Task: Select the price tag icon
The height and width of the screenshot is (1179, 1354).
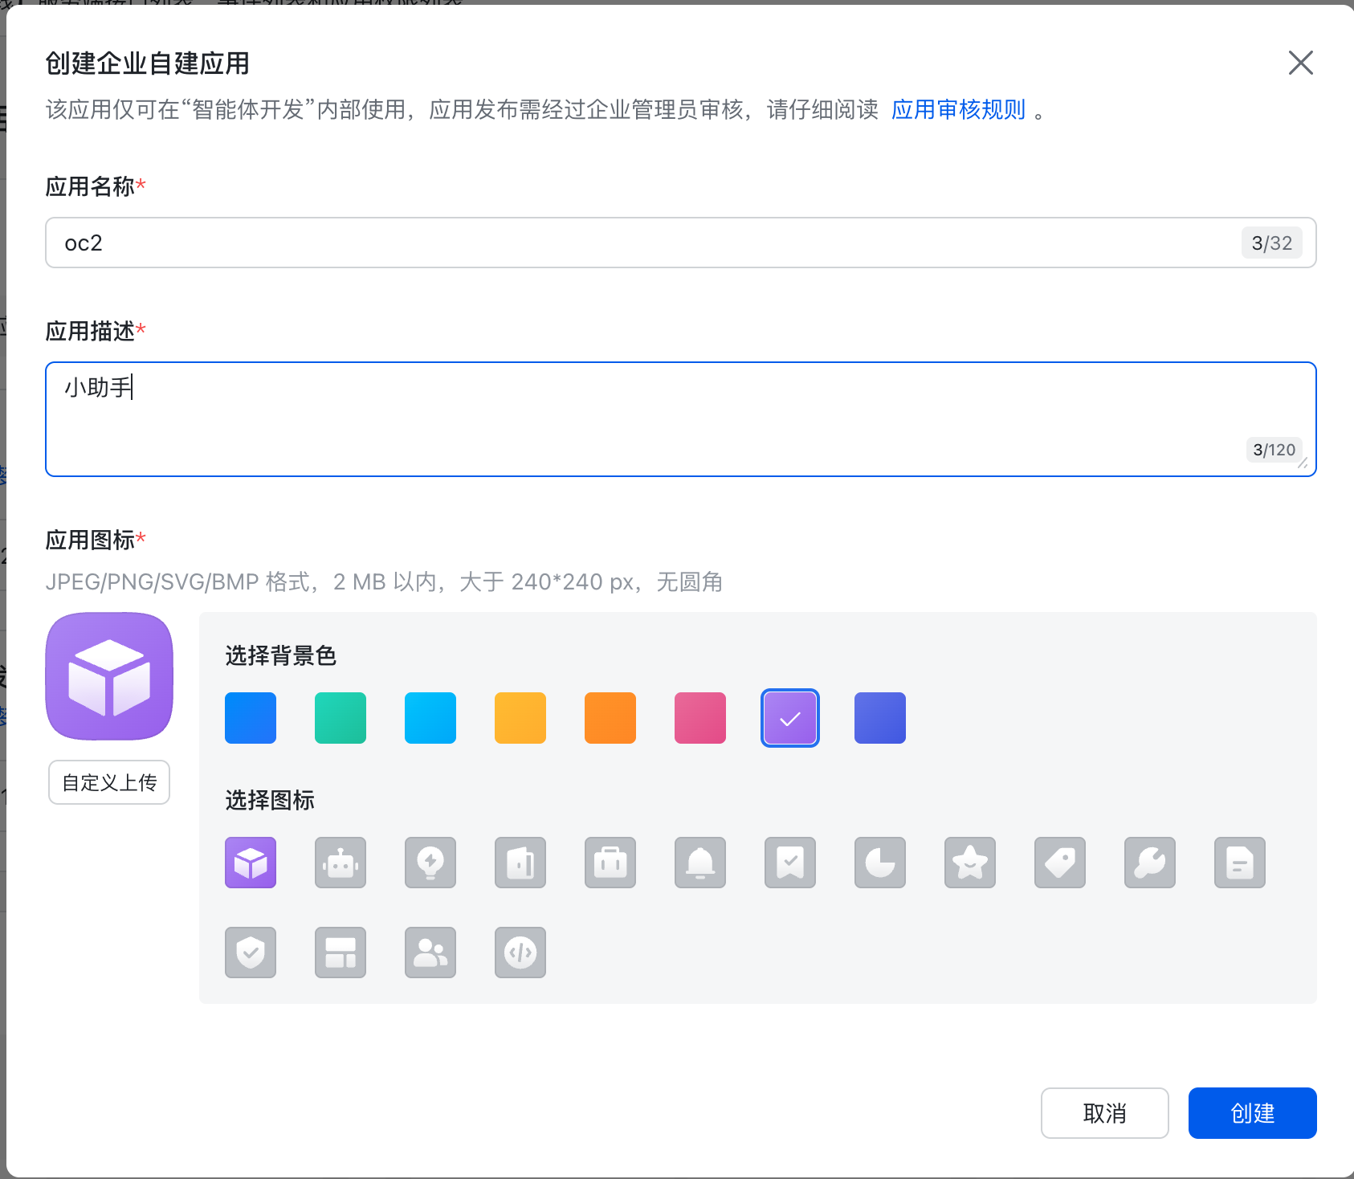Action: (1060, 863)
